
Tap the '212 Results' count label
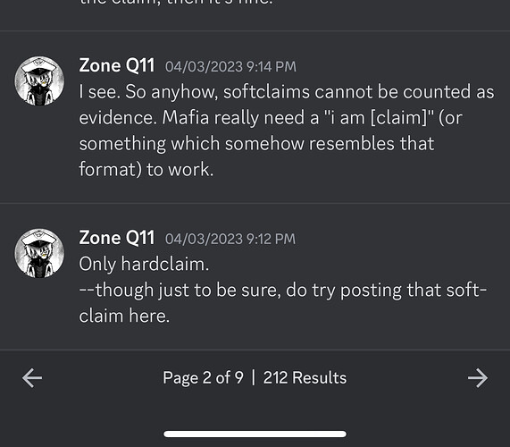(305, 377)
